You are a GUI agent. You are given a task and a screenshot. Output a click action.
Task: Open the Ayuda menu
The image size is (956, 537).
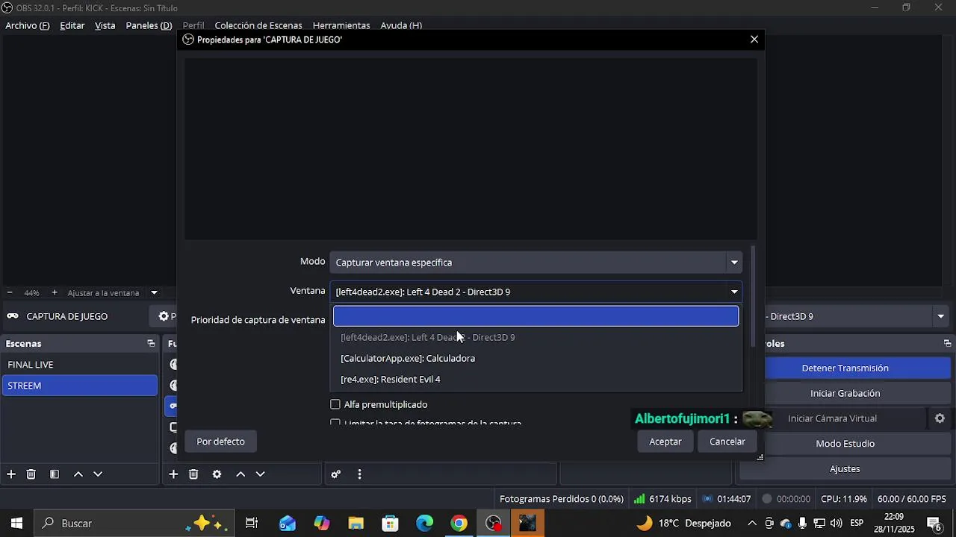[x=401, y=25]
